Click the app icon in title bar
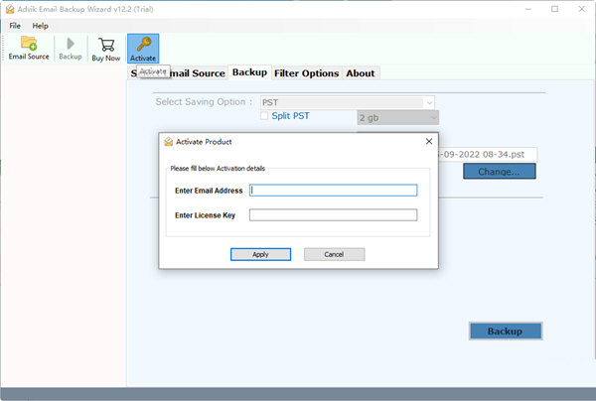Screen dimensions: 596x401 pyautogui.click(x=10, y=9)
